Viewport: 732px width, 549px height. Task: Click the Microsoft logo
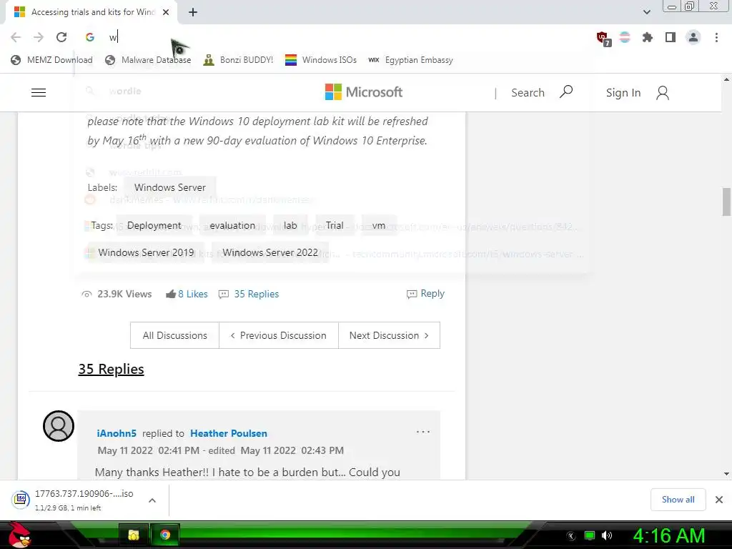tap(364, 92)
